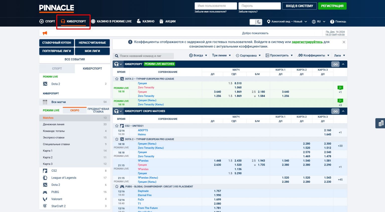The width and height of the screenshot is (385, 212).
Task: Open the Сортировка dropdown
Action: (248, 56)
